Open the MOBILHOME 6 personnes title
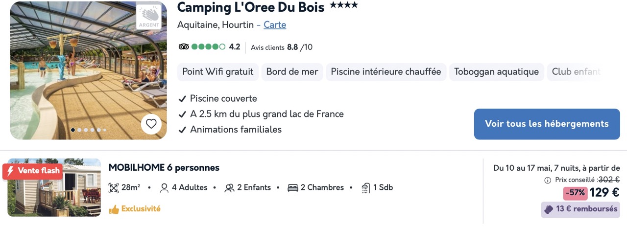 [x=164, y=168]
